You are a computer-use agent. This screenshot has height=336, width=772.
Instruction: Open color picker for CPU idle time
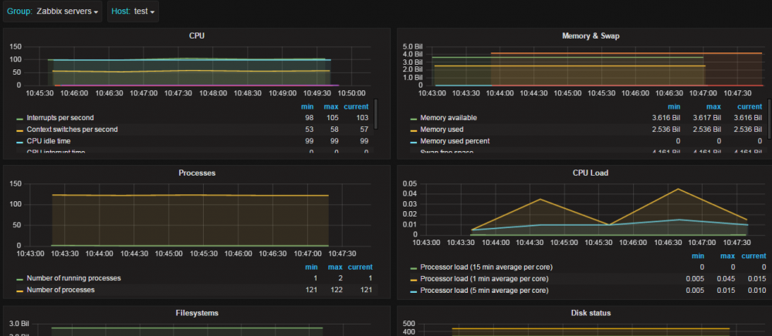click(x=20, y=142)
